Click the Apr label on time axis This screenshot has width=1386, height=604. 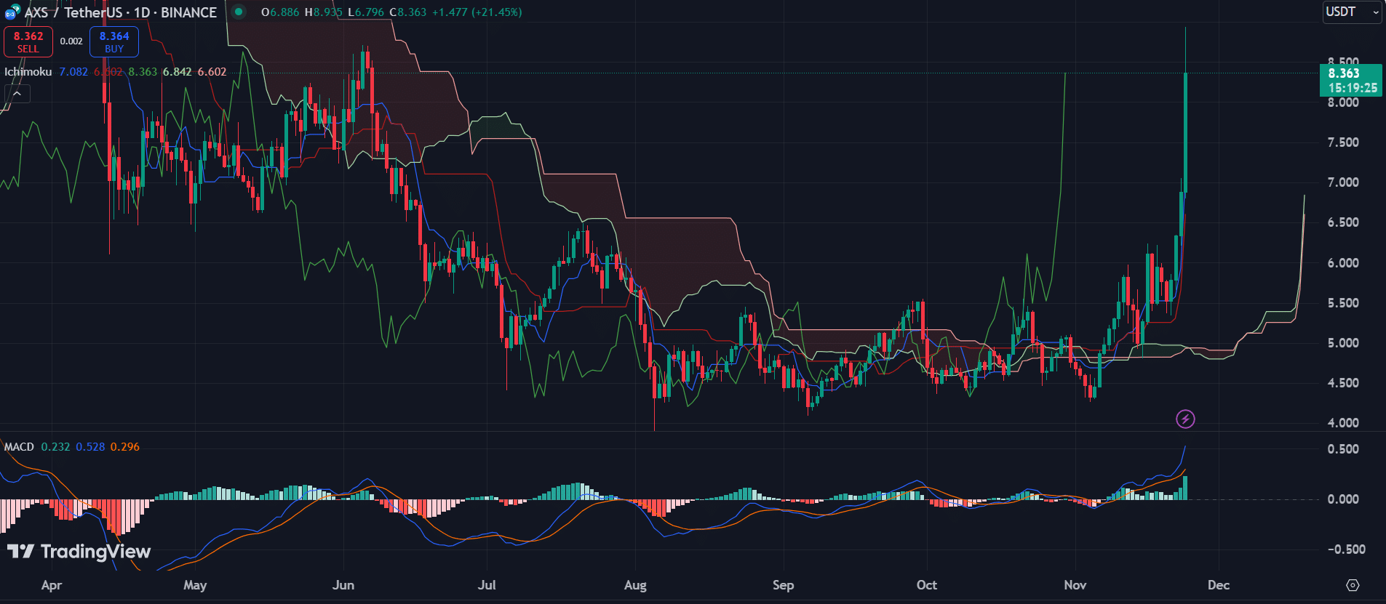[52, 585]
